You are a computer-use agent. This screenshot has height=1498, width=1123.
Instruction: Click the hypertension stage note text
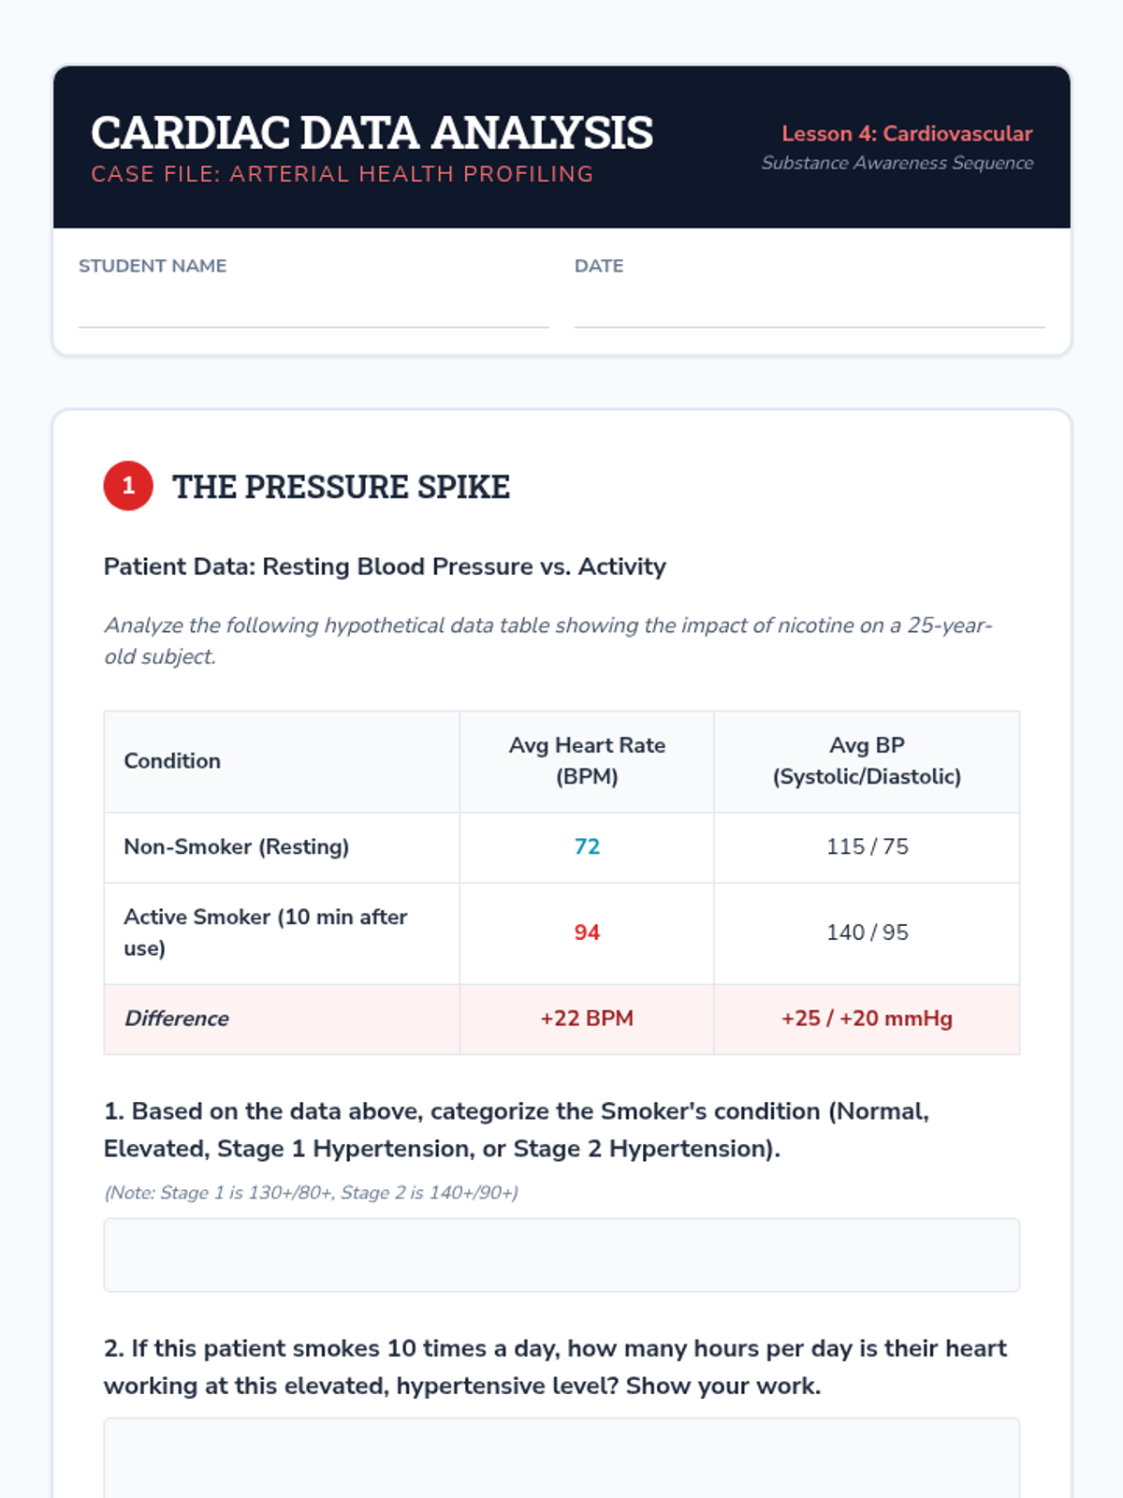click(x=311, y=1193)
